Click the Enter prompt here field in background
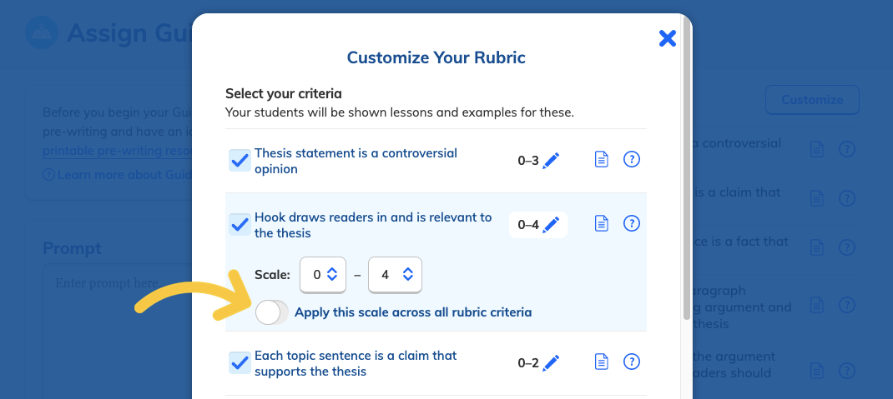 coord(118,330)
